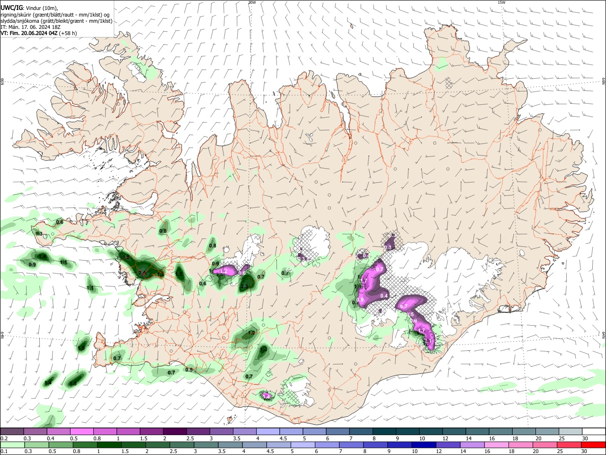Click the dark teal swatch at snow value 8
This screenshot has height=455, width=606.
384,431
